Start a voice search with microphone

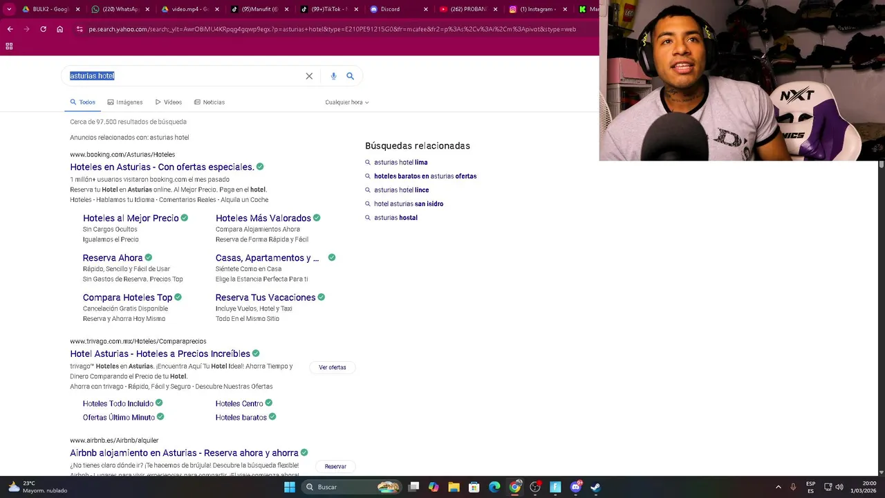click(x=333, y=76)
